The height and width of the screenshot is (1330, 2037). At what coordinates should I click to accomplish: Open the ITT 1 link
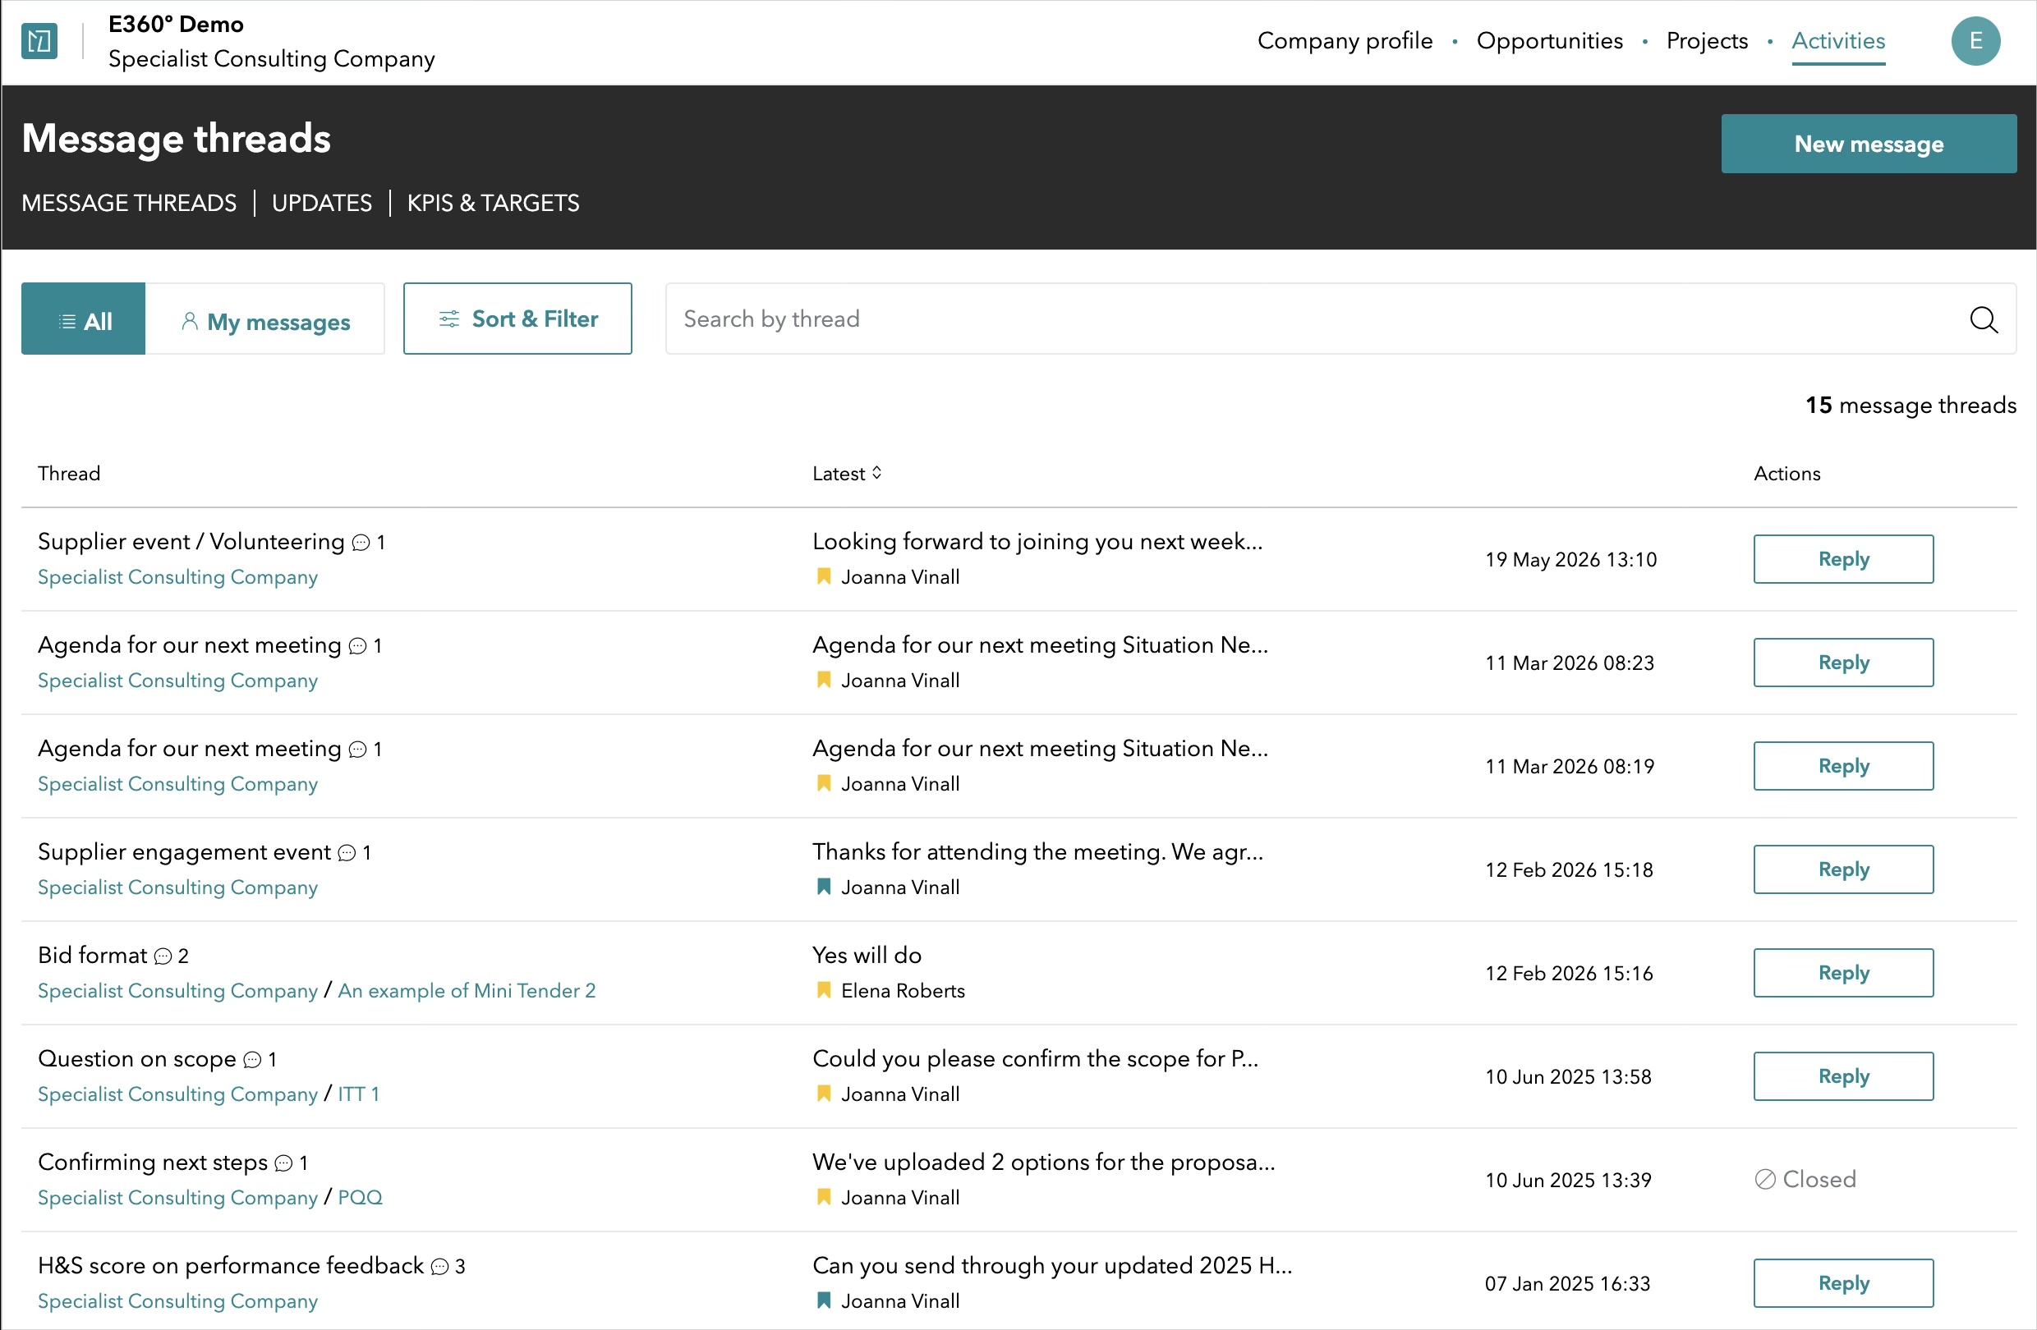coord(359,1095)
